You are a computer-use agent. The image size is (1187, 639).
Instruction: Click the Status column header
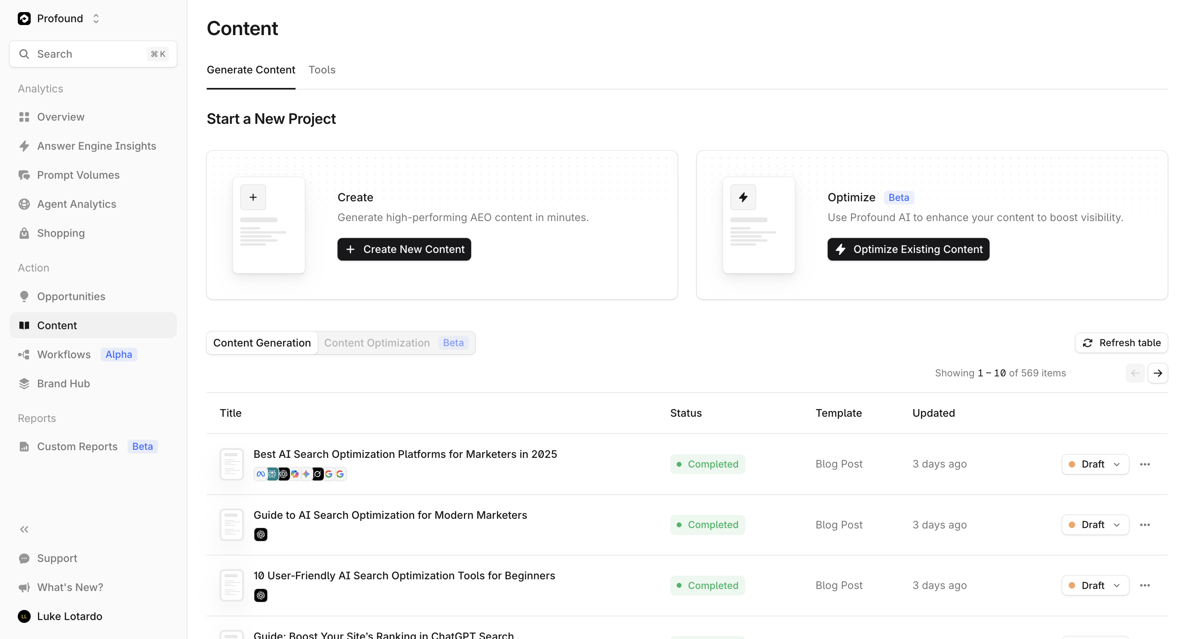click(686, 413)
